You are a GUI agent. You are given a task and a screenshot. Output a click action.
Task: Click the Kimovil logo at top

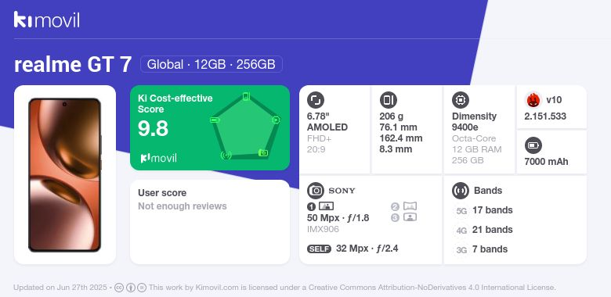click(47, 20)
